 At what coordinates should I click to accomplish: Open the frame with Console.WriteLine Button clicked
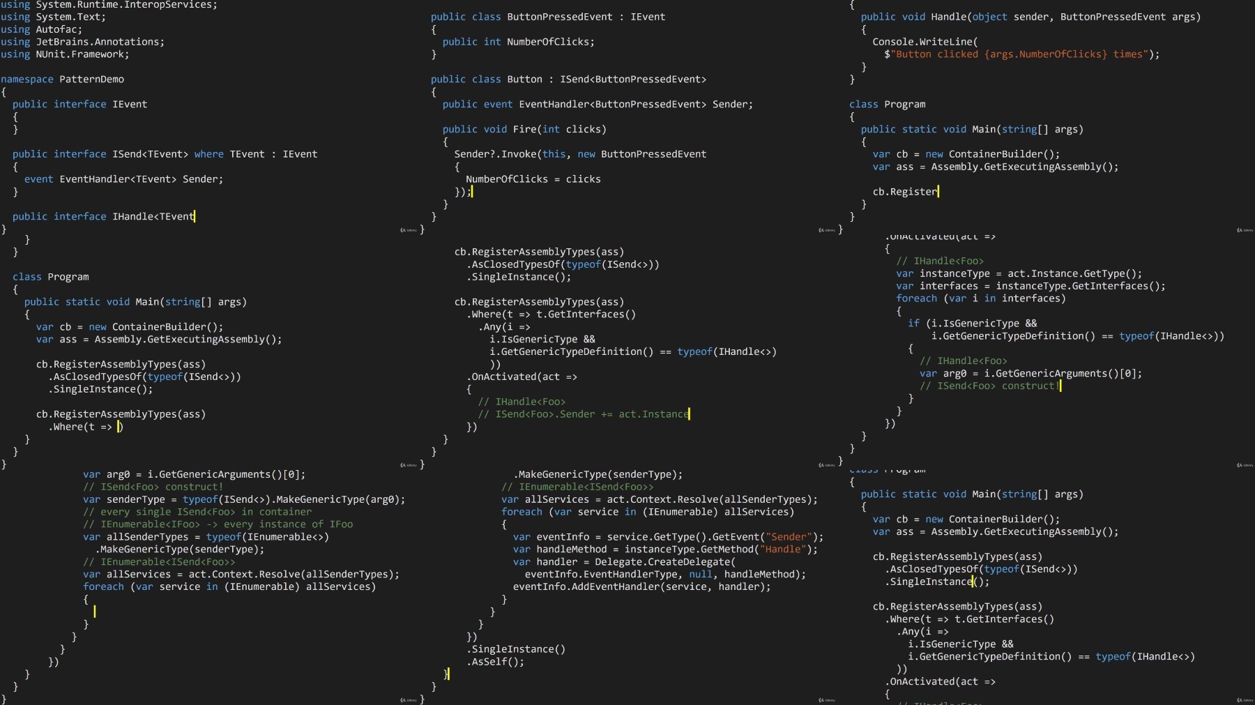(x=1046, y=117)
